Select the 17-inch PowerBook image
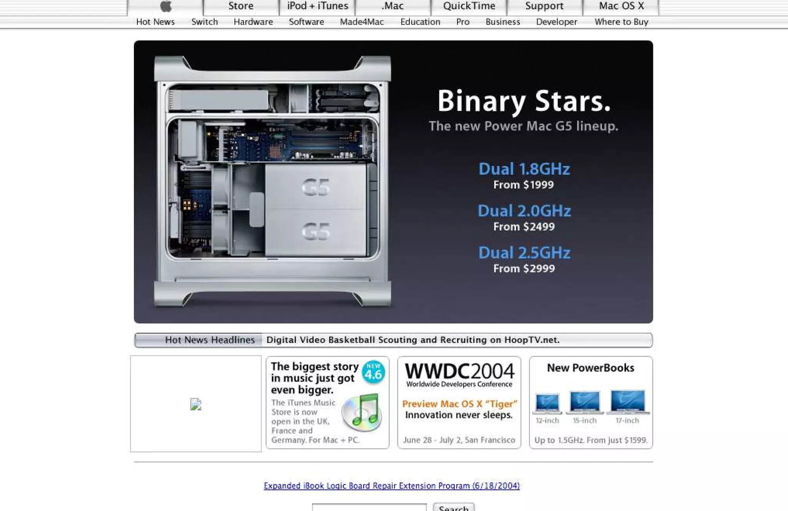 pyautogui.click(x=628, y=402)
